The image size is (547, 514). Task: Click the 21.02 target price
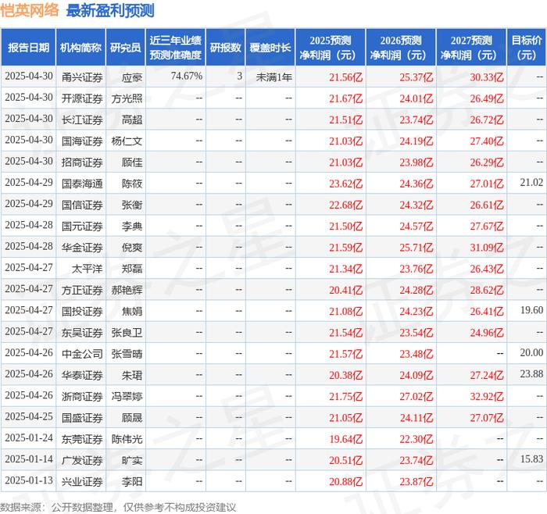(531, 182)
